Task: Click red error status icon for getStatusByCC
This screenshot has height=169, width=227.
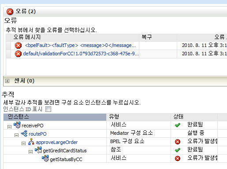Action: 178,158
